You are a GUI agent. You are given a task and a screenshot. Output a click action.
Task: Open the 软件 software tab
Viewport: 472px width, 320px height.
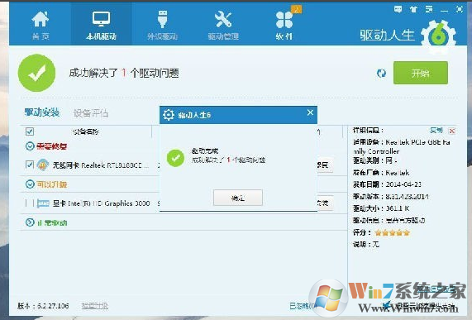tap(284, 26)
